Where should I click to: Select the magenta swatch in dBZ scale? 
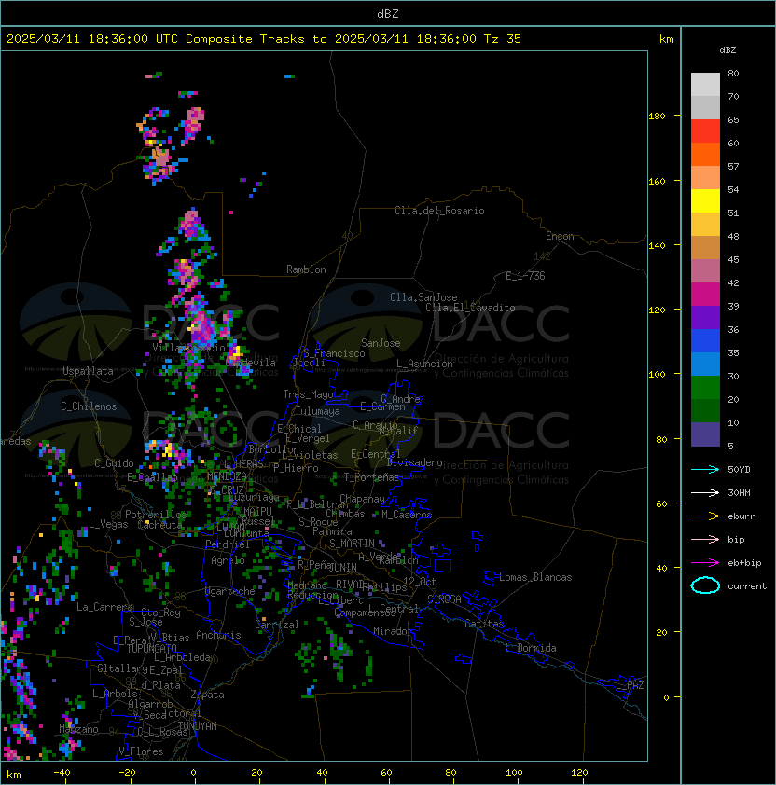pyautogui.click(x=705, y=295)
